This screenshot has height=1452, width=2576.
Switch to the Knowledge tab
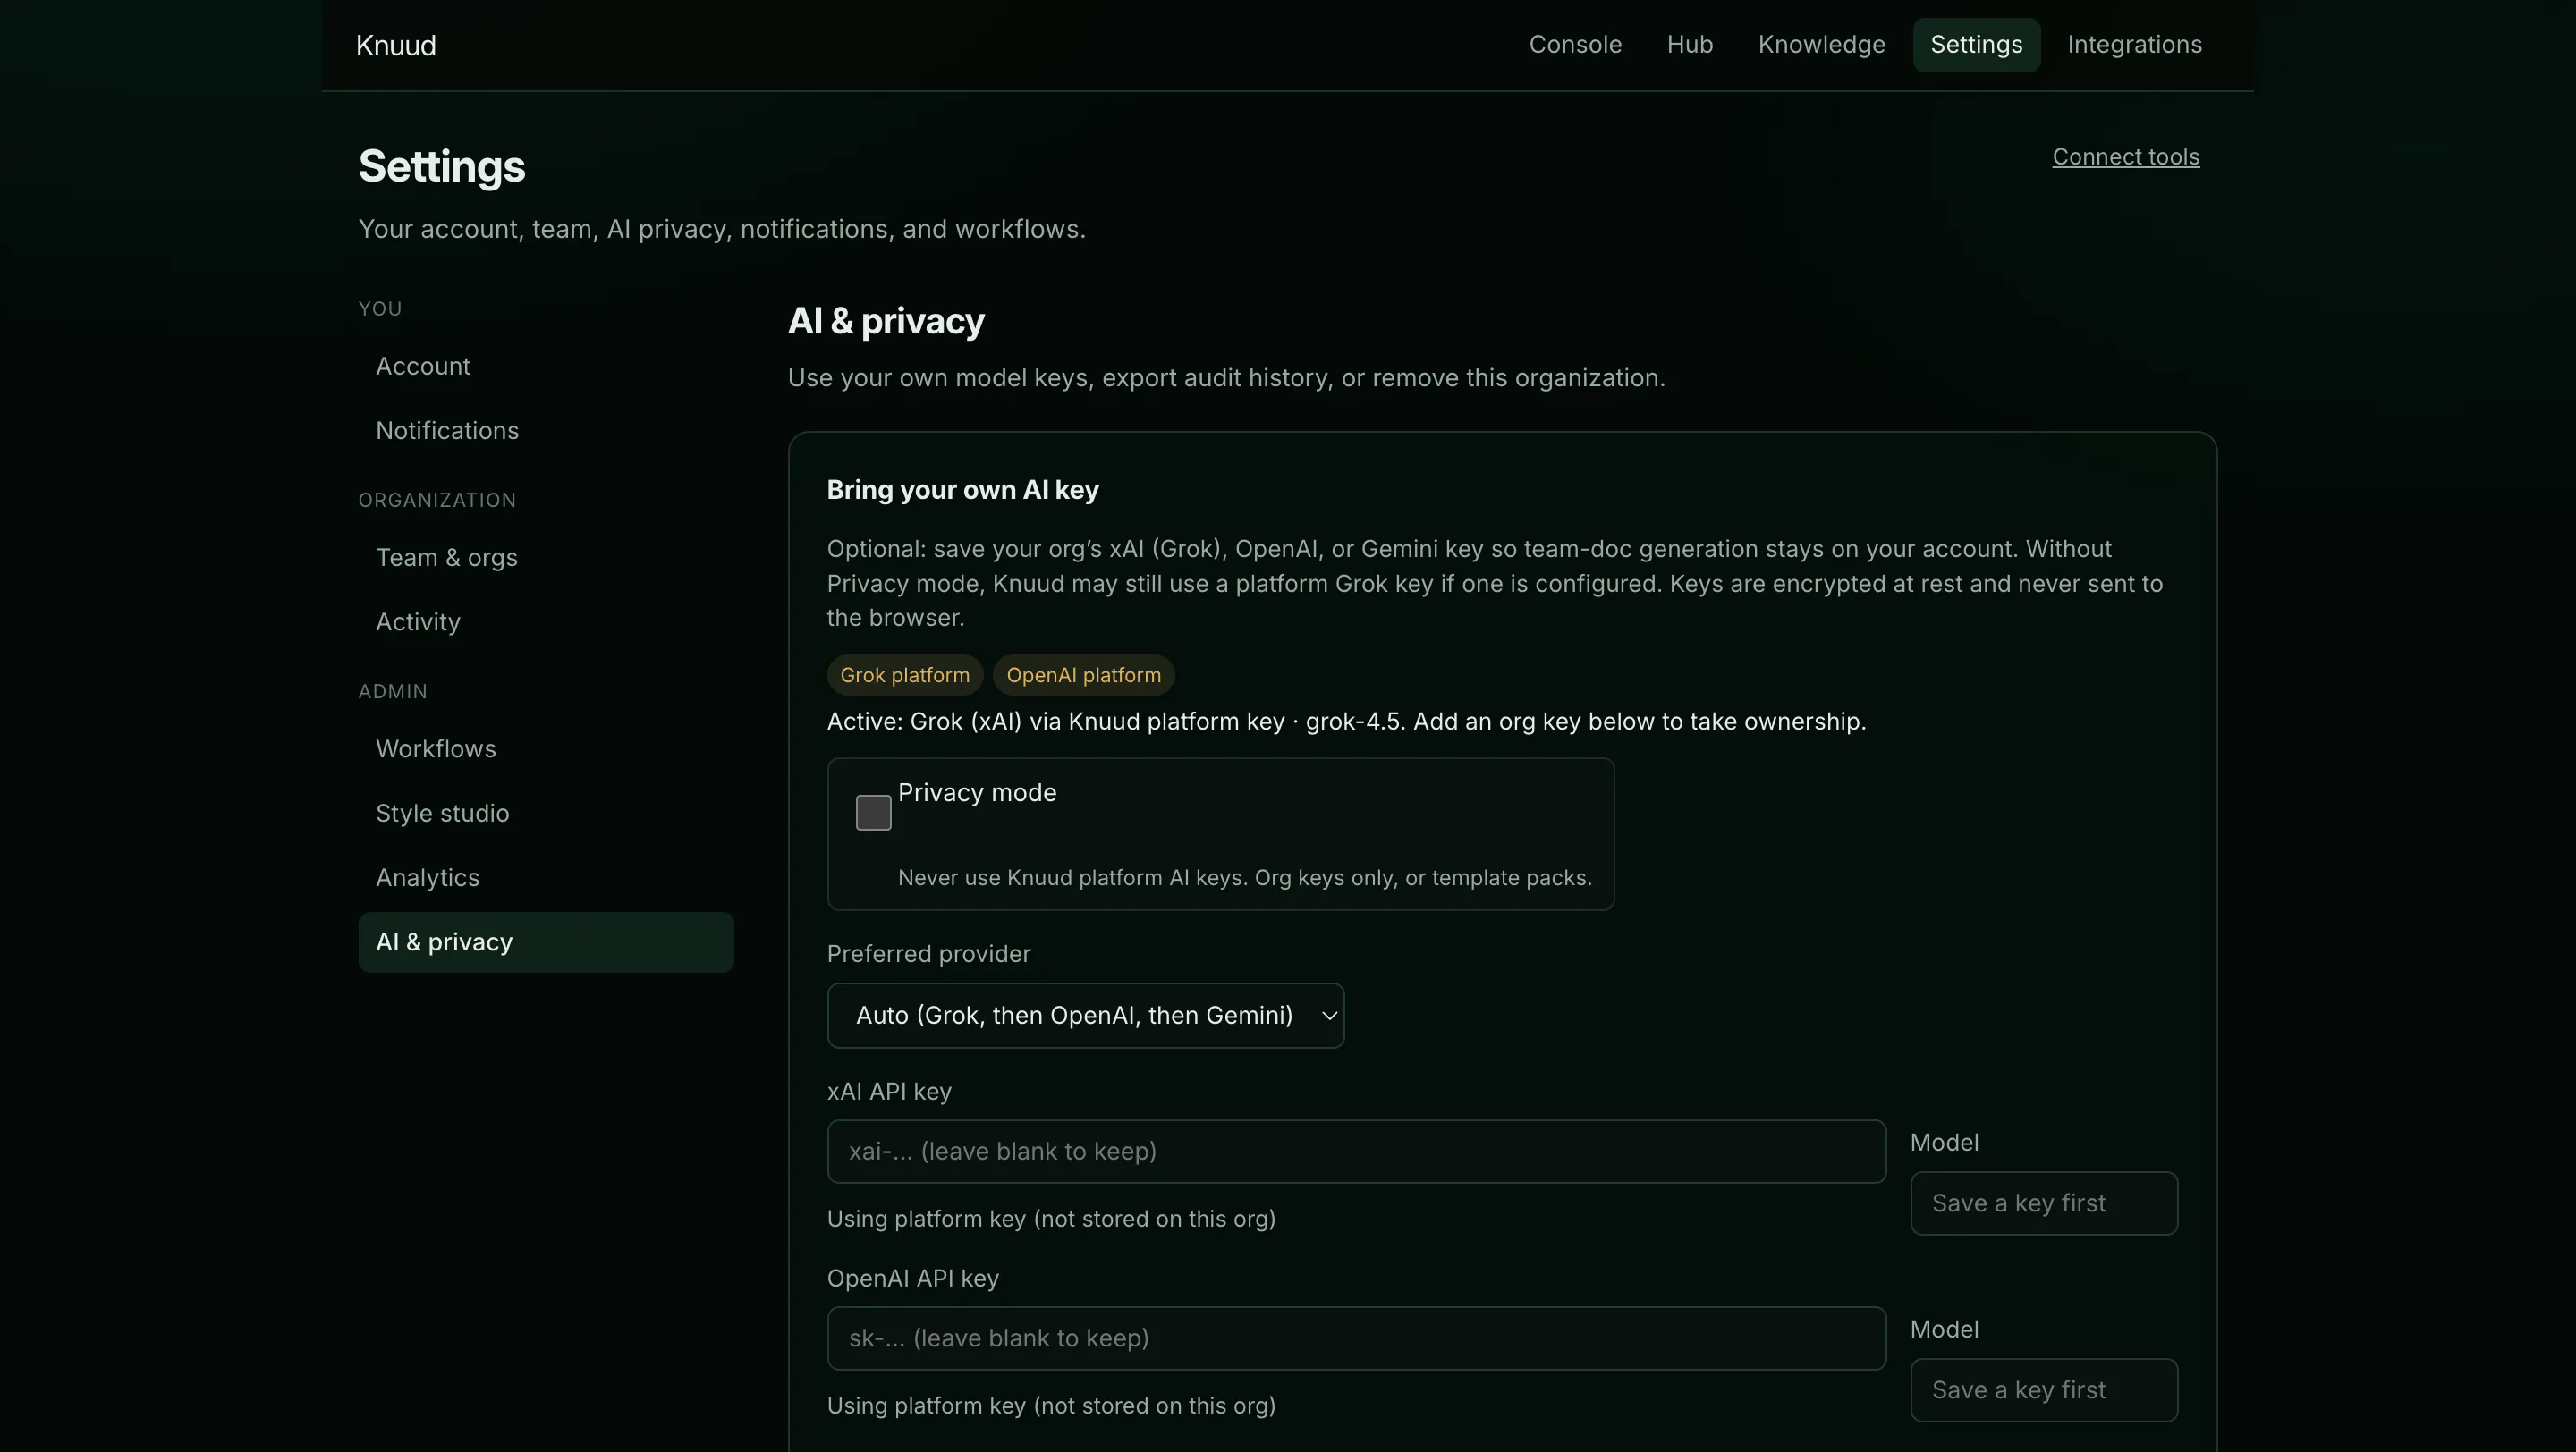(x=1821, y=45)
